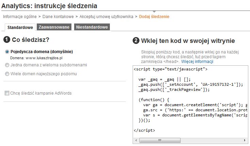Click the '(function() {' code line

(154, 100)
